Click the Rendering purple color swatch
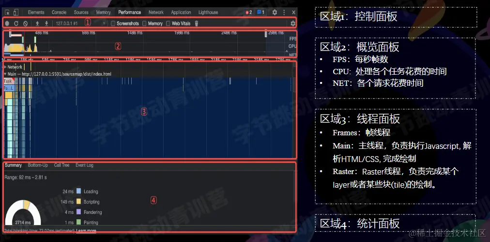Screen dimensions: 490x242 [x=79, y=212]
